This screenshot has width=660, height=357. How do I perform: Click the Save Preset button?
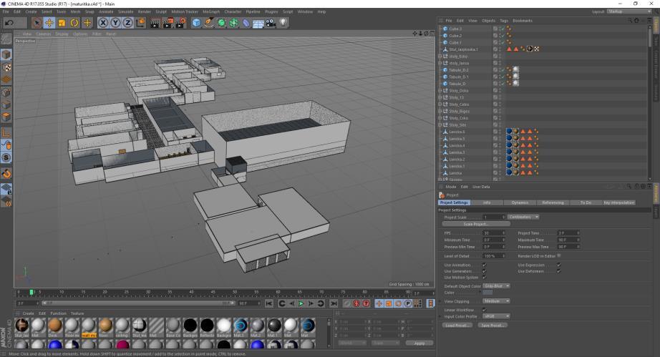coord(492,326)
